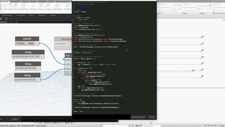225x127 pixels.
Task: Click Отмена in the Python editor
Action: click(152, 117)
